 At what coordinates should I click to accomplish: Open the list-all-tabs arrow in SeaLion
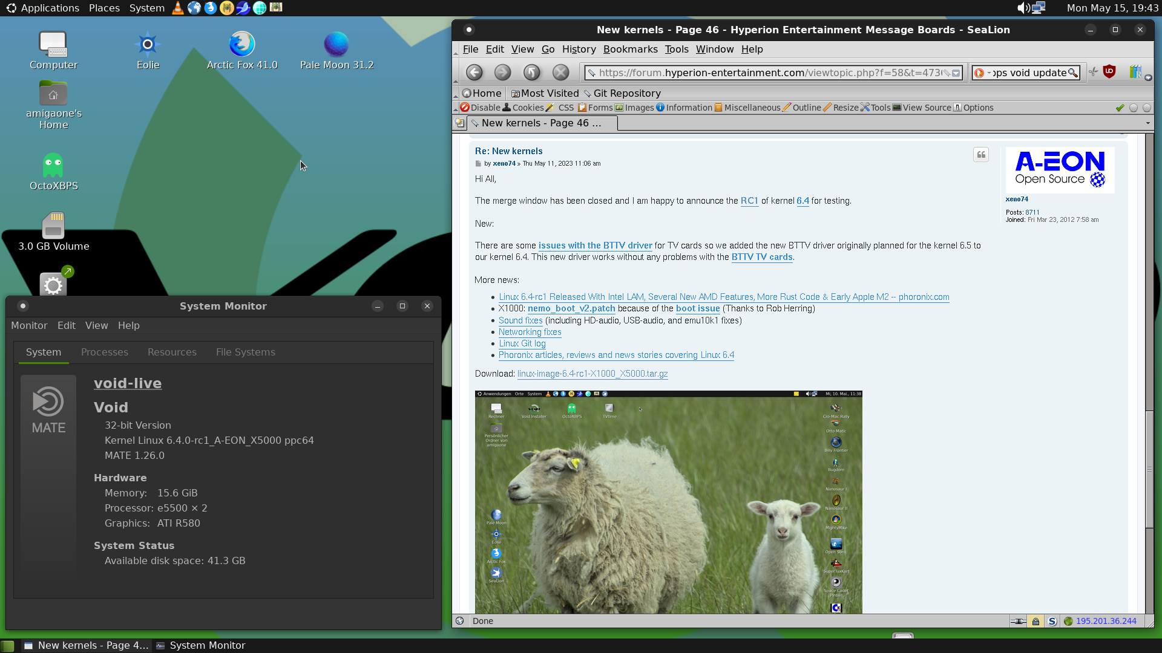pyautogui.click(x=1147, y=123)
